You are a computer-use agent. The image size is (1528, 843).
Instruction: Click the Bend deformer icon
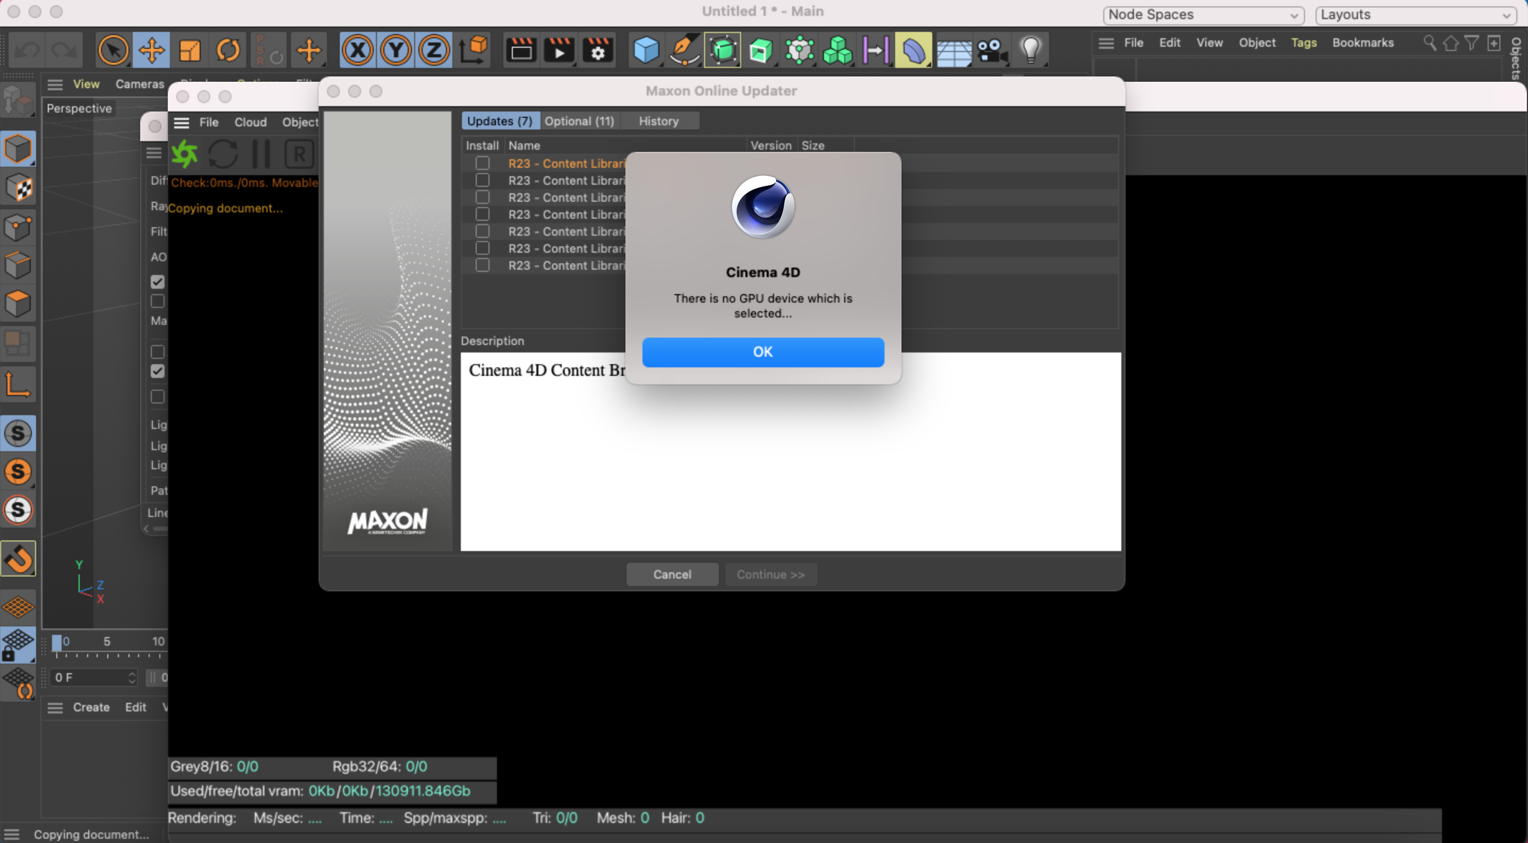pyautogui.click(x=914, y=50)
